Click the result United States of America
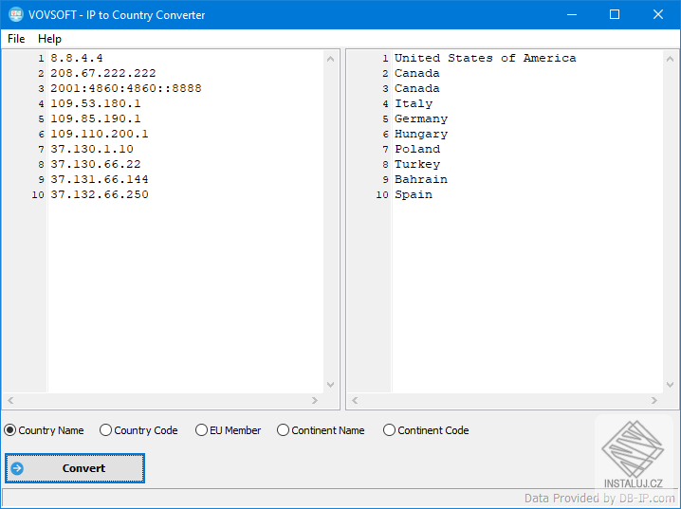 coord(485,58)
